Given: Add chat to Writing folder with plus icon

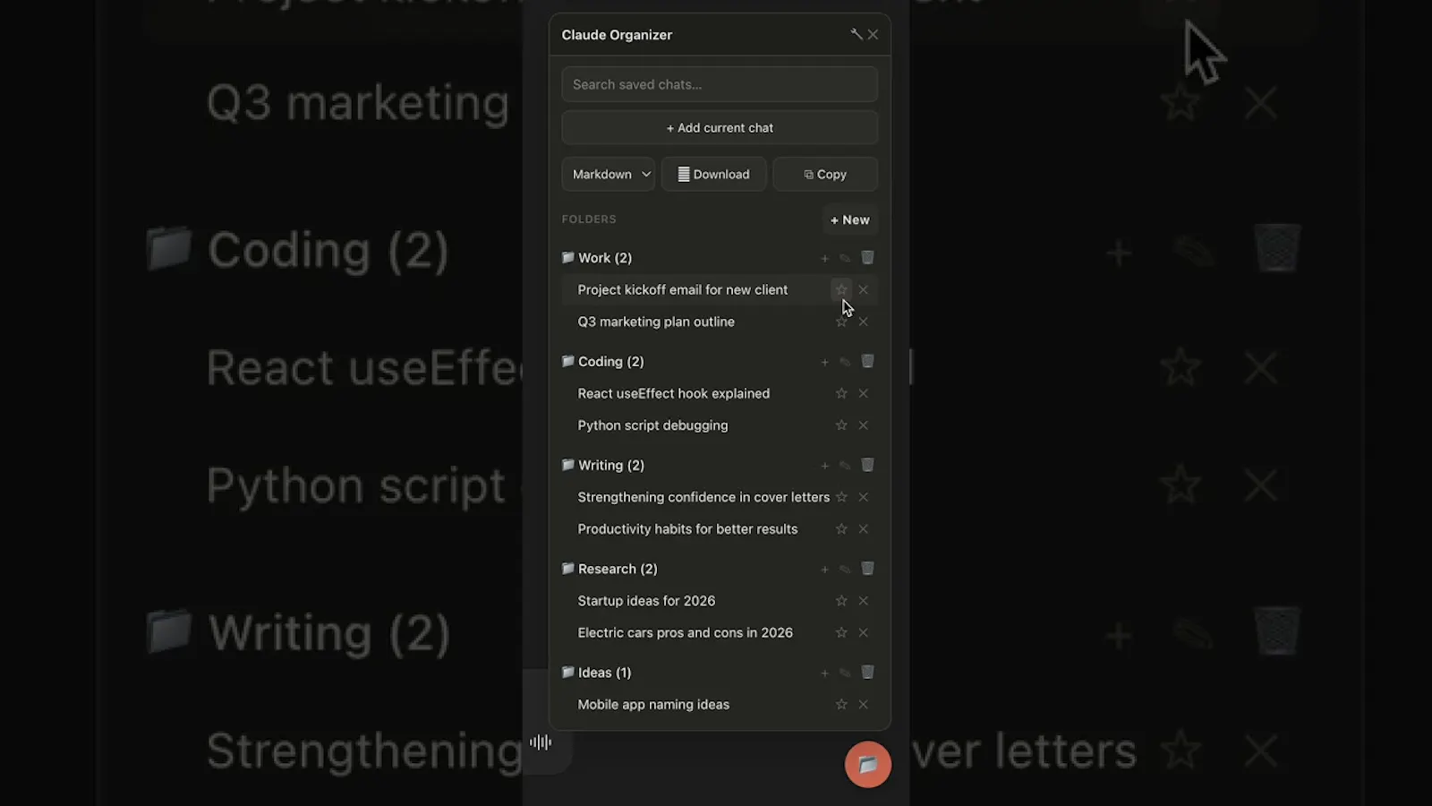Looking at the screenshot, I should click(x=824, y=466).
